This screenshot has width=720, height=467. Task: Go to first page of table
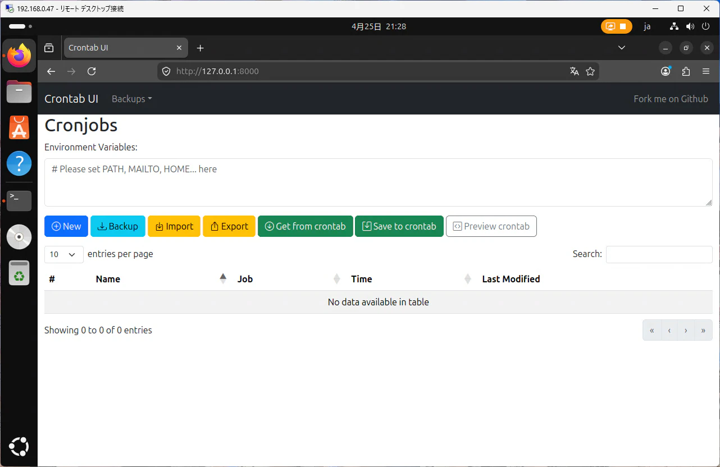(652, 330)
